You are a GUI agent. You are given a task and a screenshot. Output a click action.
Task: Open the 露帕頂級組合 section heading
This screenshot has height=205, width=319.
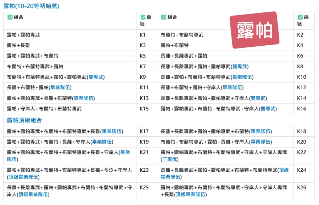pyautogui.click(x=24, y=120)
